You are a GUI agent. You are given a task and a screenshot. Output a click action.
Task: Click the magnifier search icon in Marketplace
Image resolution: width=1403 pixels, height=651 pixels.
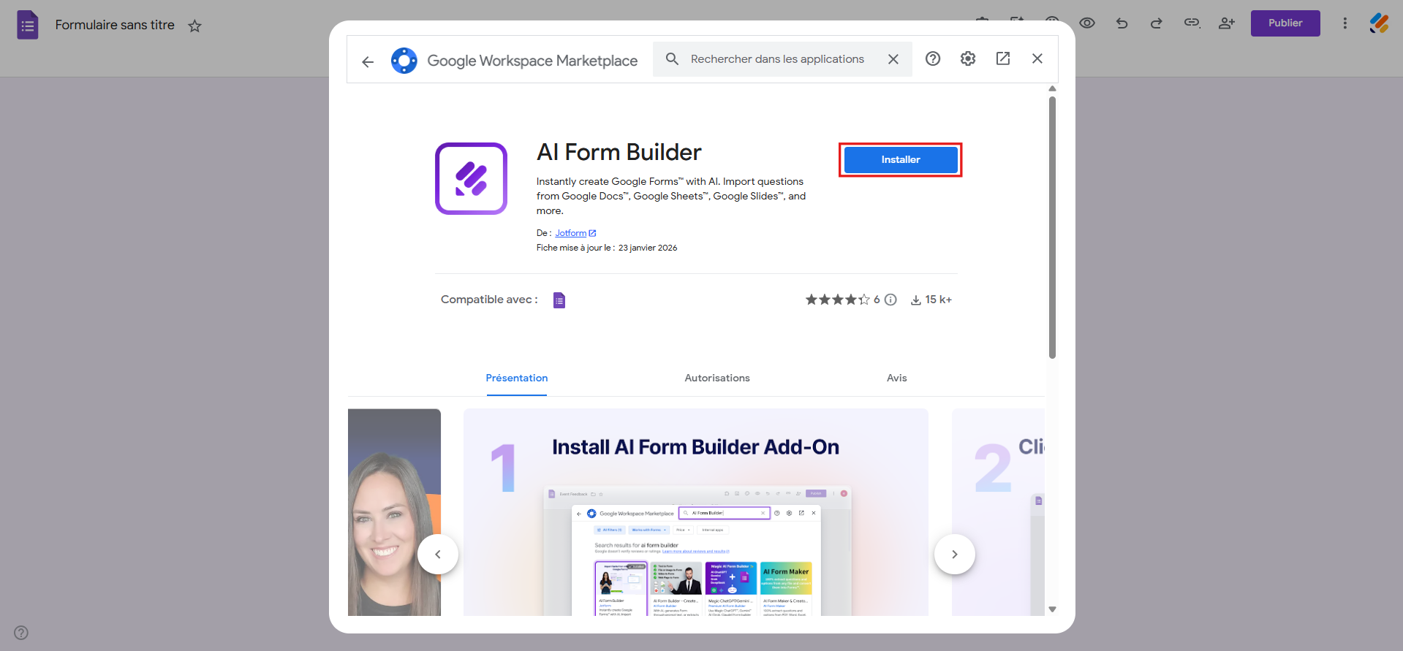click(x=672, y=59)
